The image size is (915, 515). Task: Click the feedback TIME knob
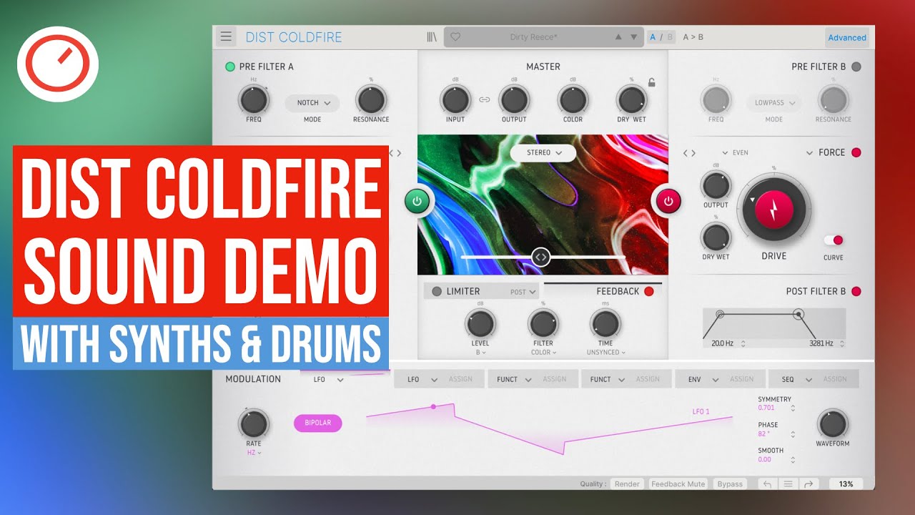(x=605, y=323)
